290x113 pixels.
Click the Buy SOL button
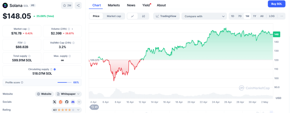276,4
